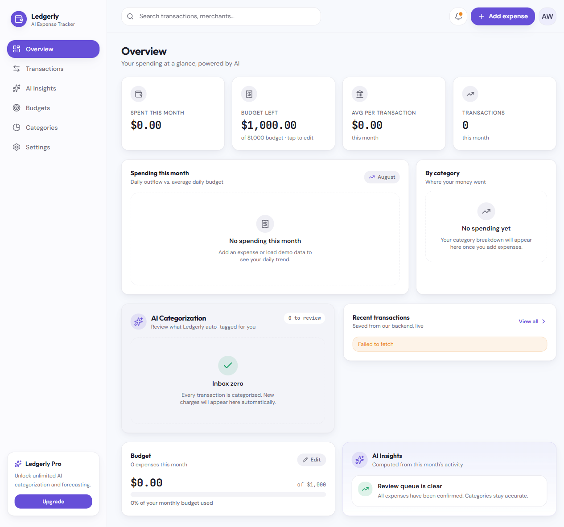
Task: Open the AW user avatar
Action: pos(548,16)
